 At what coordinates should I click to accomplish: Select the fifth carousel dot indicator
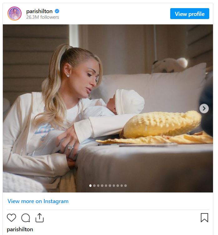tap(106, 186)
